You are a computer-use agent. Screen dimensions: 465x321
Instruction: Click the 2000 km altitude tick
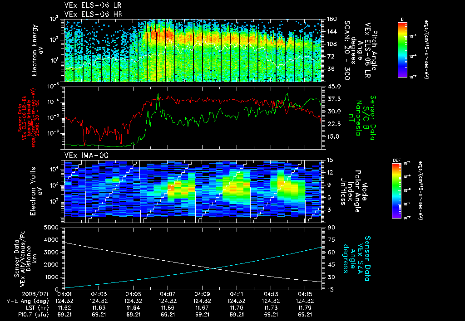click(51, 265)
